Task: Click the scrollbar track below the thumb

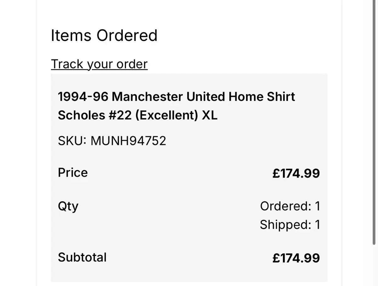Action: point(374,265)
